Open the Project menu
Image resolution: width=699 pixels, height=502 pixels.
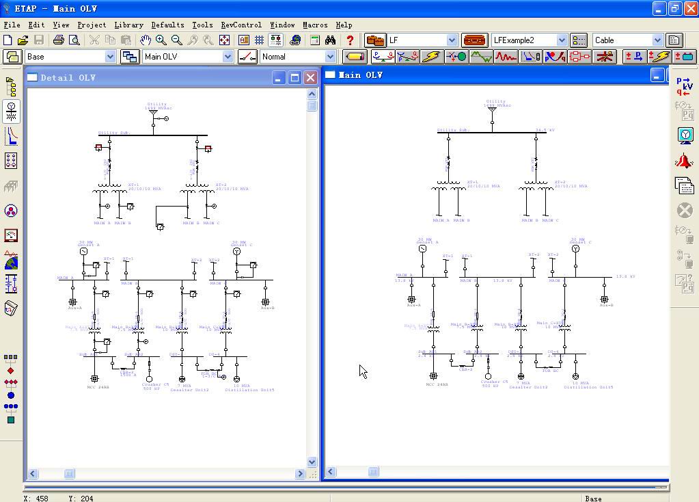[x=92, y=25]
